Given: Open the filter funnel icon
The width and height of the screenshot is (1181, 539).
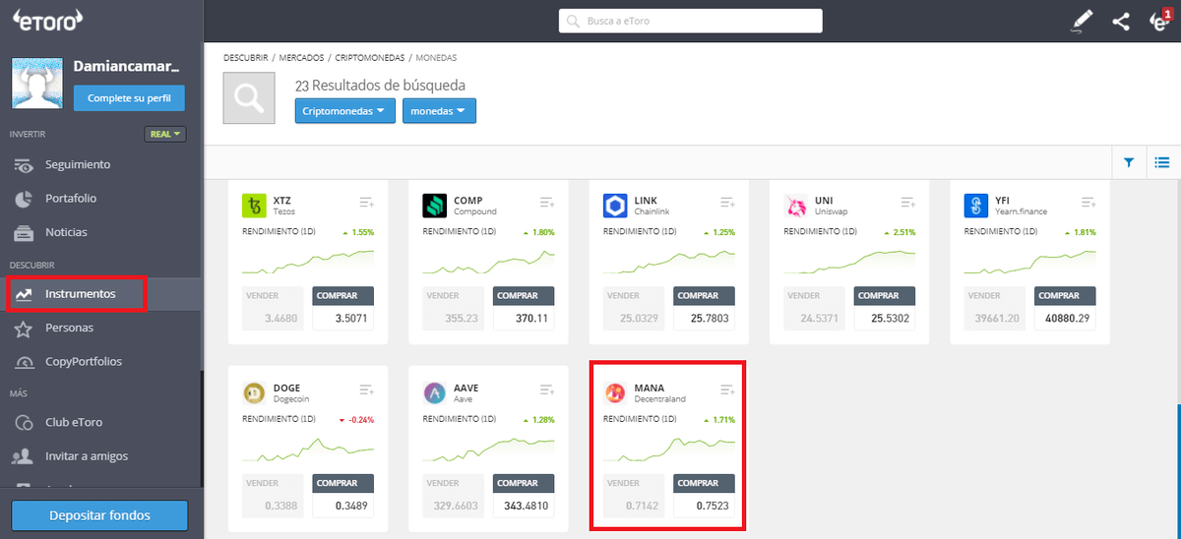Looking at the screenshot, I should (x=1129, y=162).
